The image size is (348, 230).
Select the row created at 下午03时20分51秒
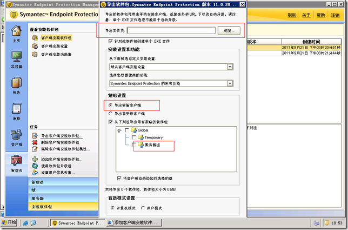coord(294,48)
